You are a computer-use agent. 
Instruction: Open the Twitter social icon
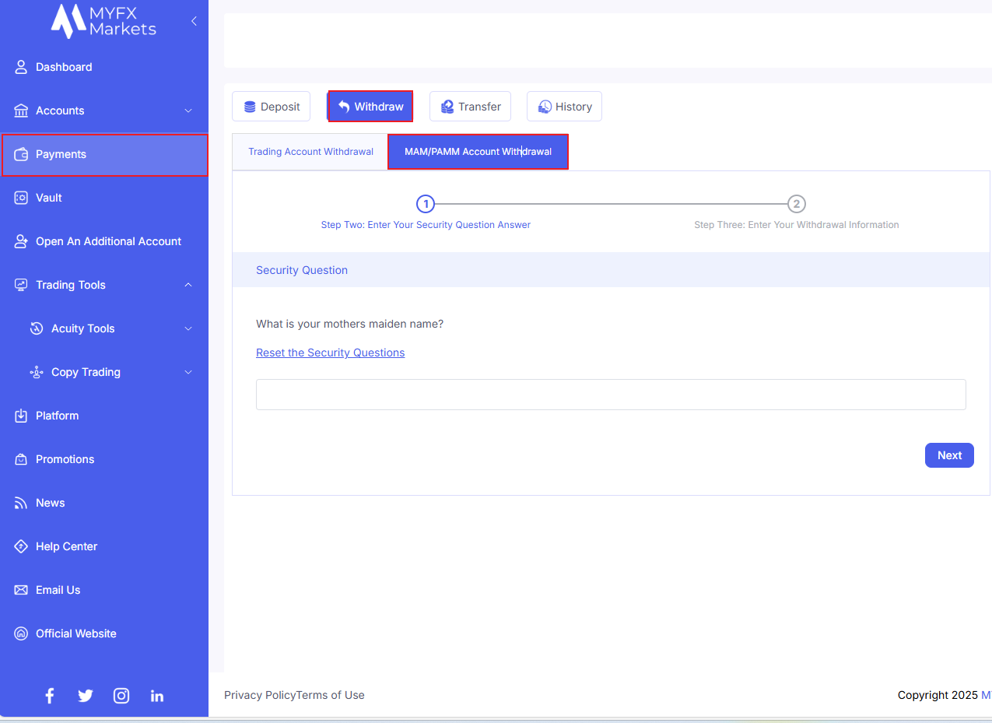coord(86,696)
